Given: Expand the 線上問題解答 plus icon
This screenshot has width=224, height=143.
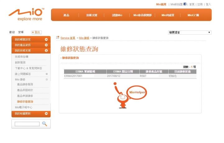Looking at the screenshot, I should [47, 74].
